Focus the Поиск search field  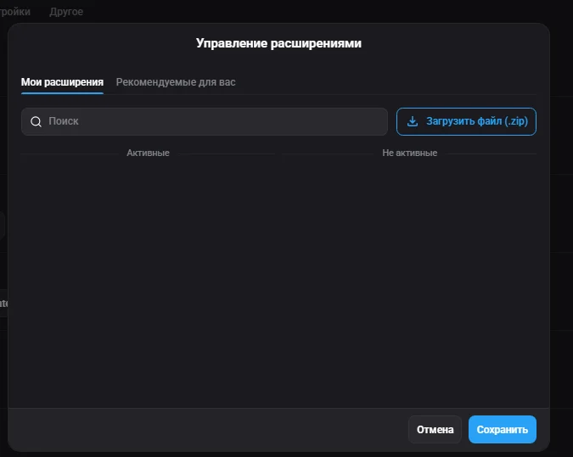(x=205, y=121)
